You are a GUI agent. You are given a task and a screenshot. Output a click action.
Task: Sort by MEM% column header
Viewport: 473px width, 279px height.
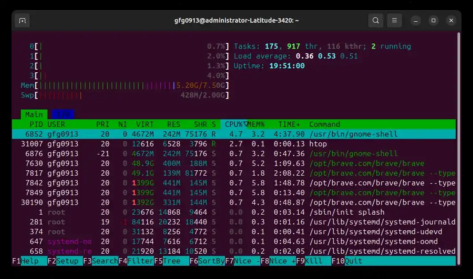(256, 124)
